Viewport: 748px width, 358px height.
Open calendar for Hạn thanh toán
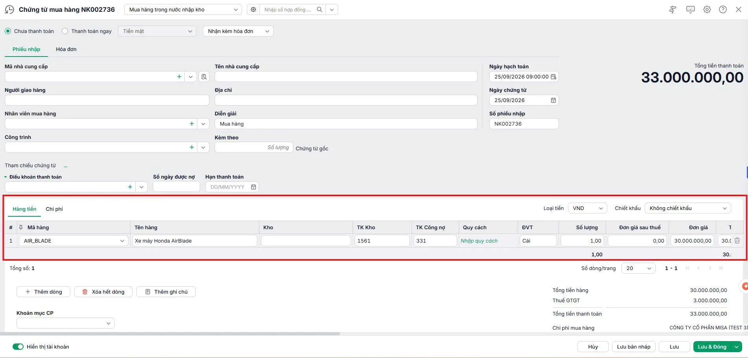click(254, 187)
